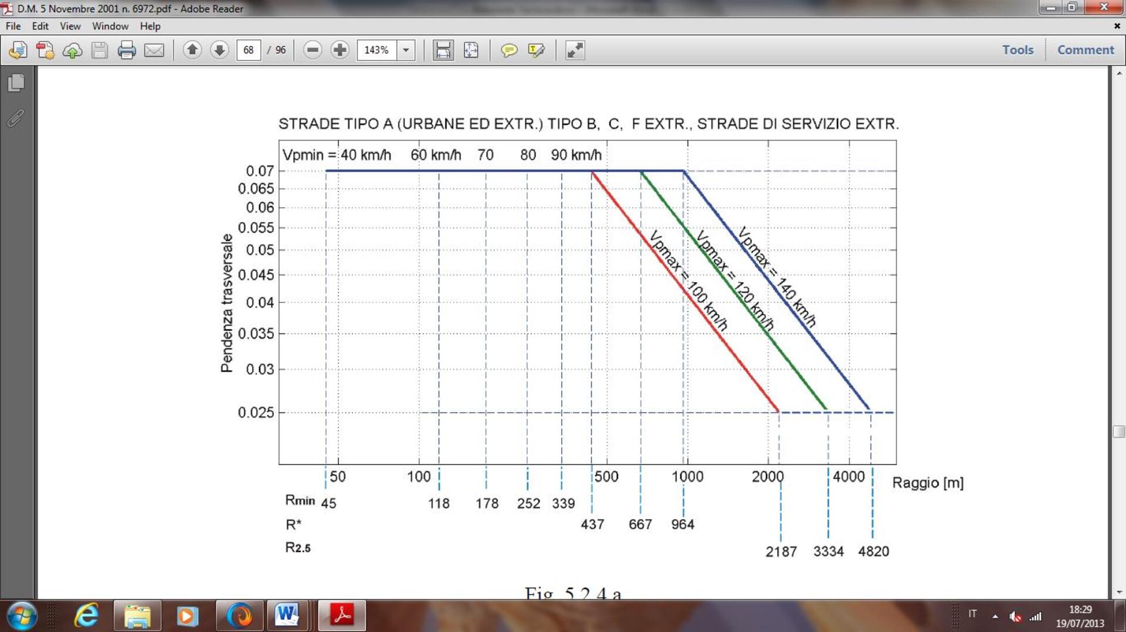
Task: Zoom out using the minus button
Action: [313, 50]
